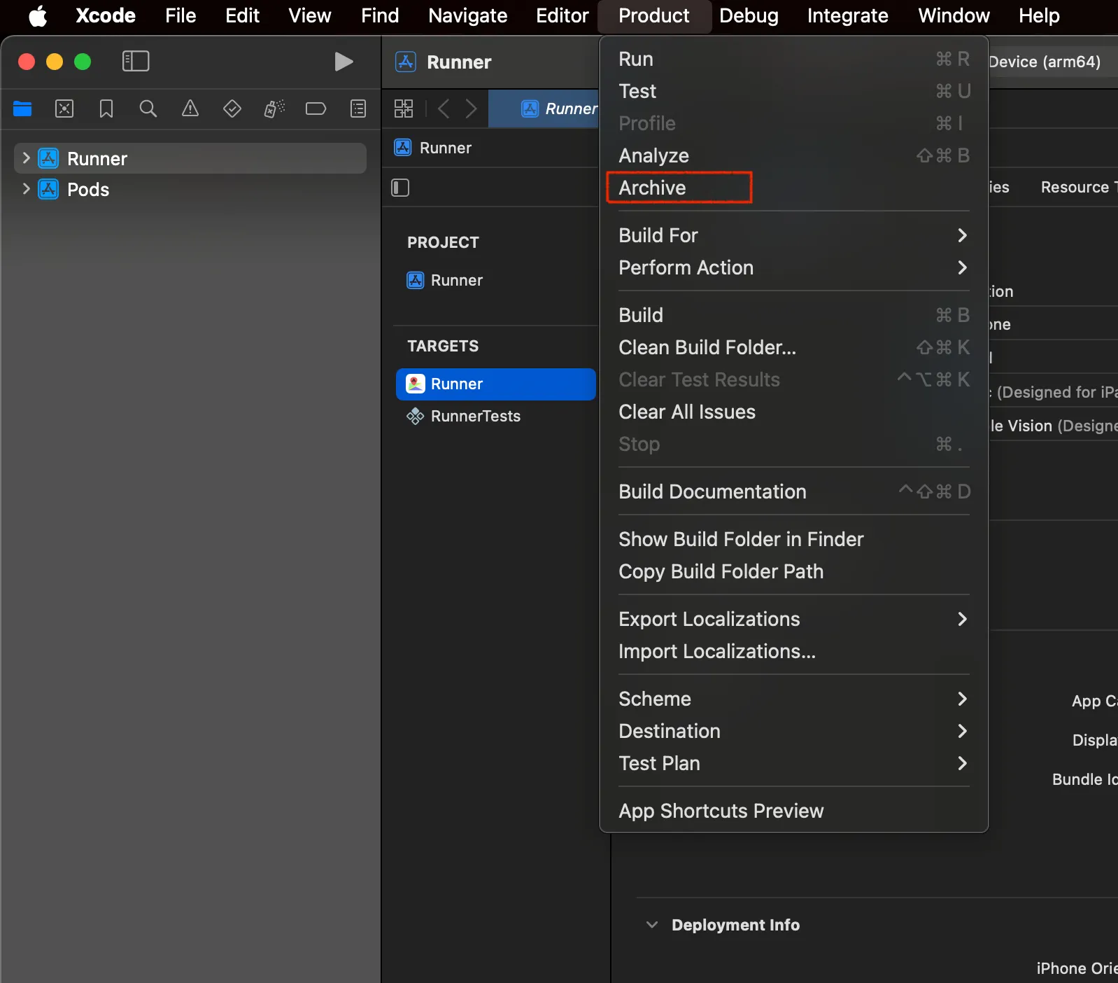This screenshot has height=983, width=1118.
Task: Open the Find navigator magnifier icon
Action: (148, 109)
